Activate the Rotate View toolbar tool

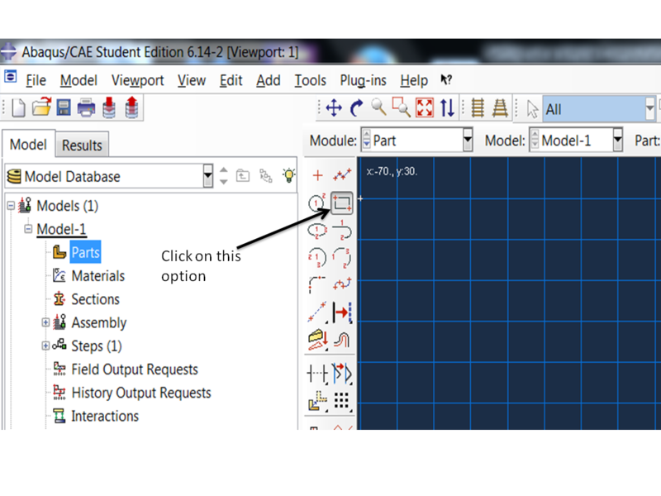tap(357, 107)
